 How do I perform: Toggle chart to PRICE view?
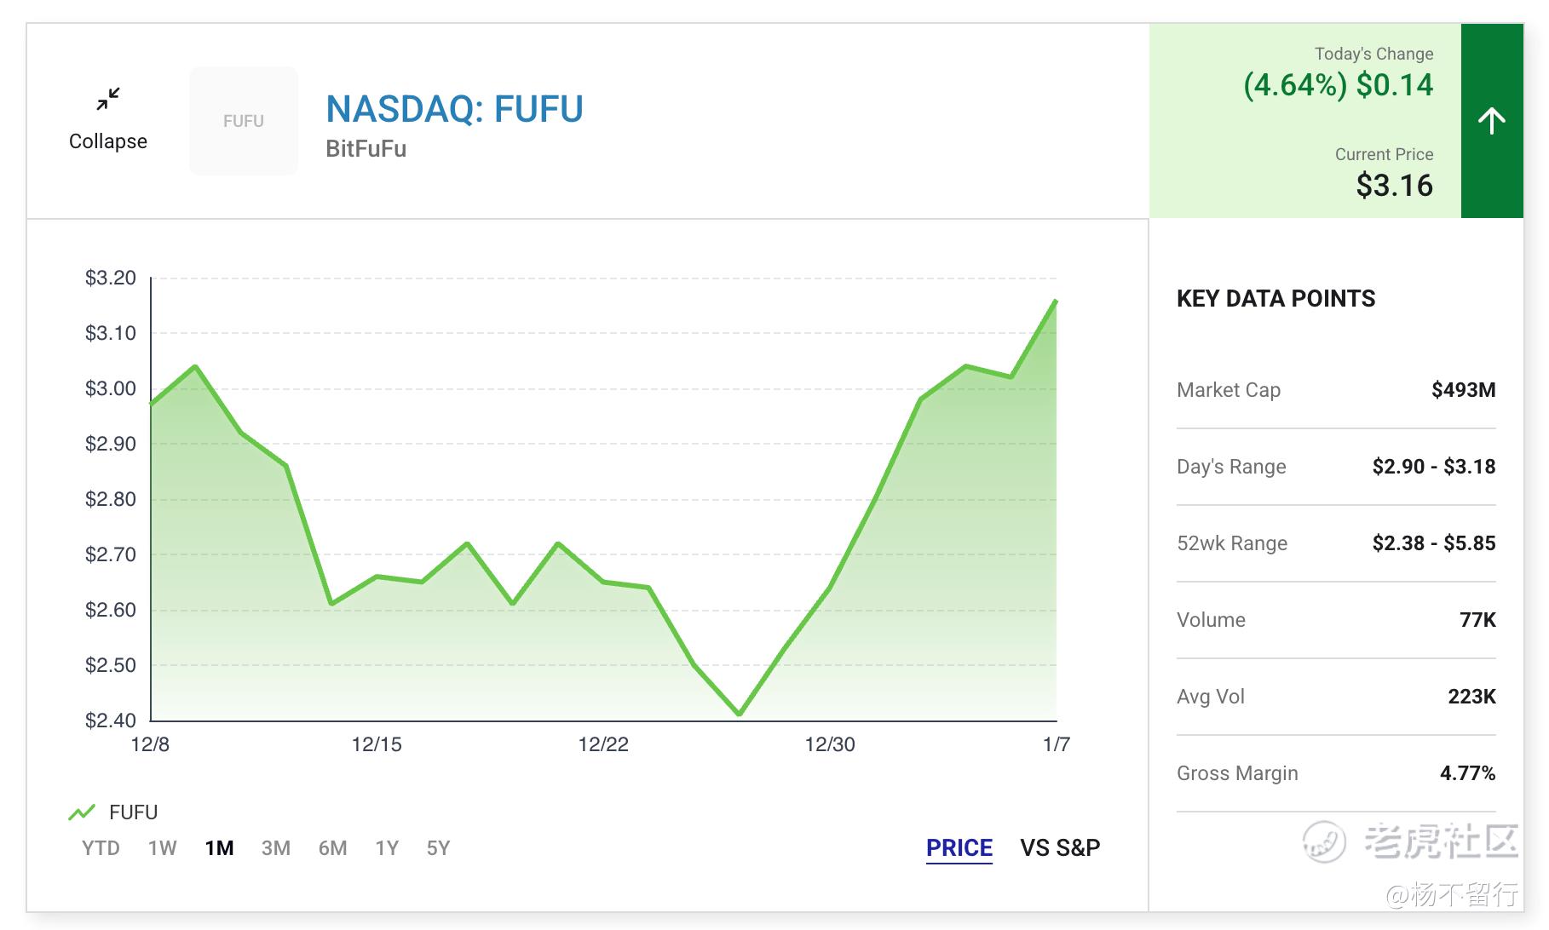[959, 848]
